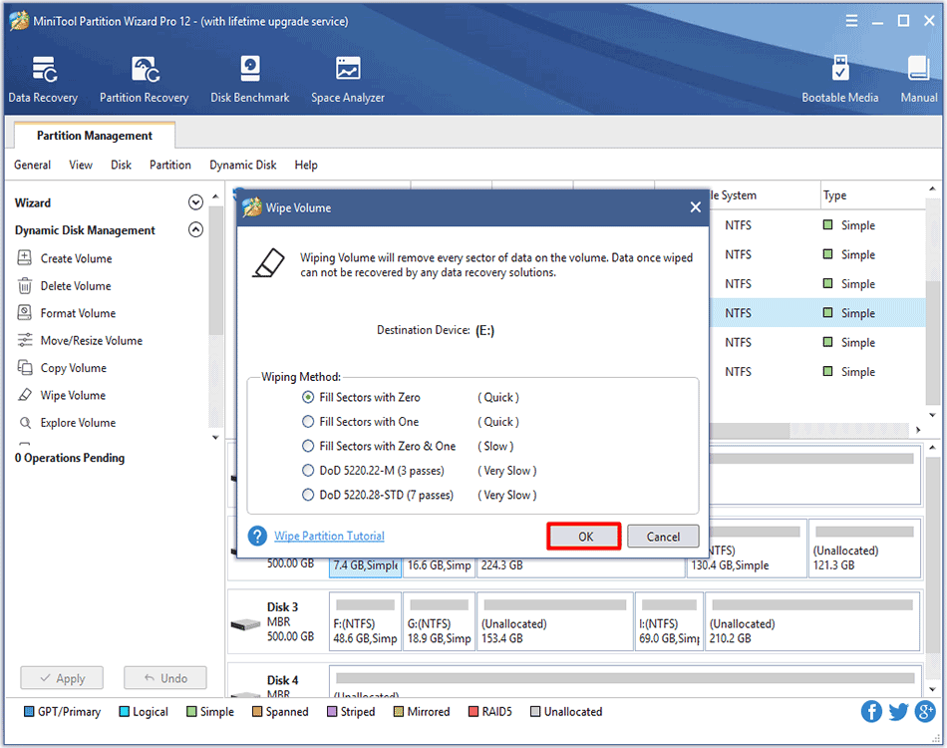The width and height of the screenshot is (947, 748).
Task: Click the Mirrored legend color swatch
Action: 397,711
